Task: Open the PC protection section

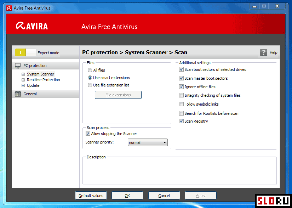Action: 46,66
